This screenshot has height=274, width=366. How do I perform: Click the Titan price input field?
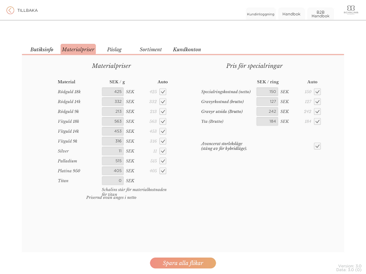[113, 181]
